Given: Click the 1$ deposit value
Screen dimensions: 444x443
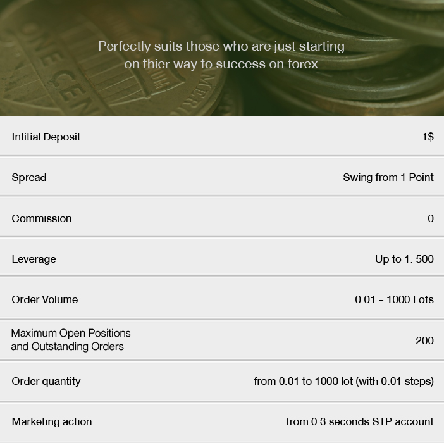Looking at the screenshot, I should click(x=428, y=137).
